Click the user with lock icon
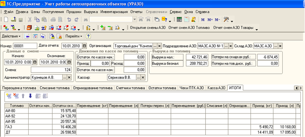The height and width of the screenshot is (137, 305). (193, 20)
